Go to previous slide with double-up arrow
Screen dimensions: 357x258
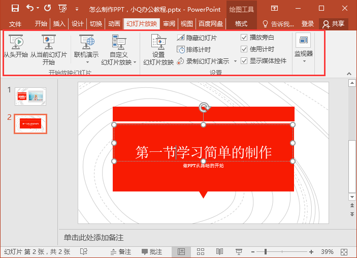(352, 206)
